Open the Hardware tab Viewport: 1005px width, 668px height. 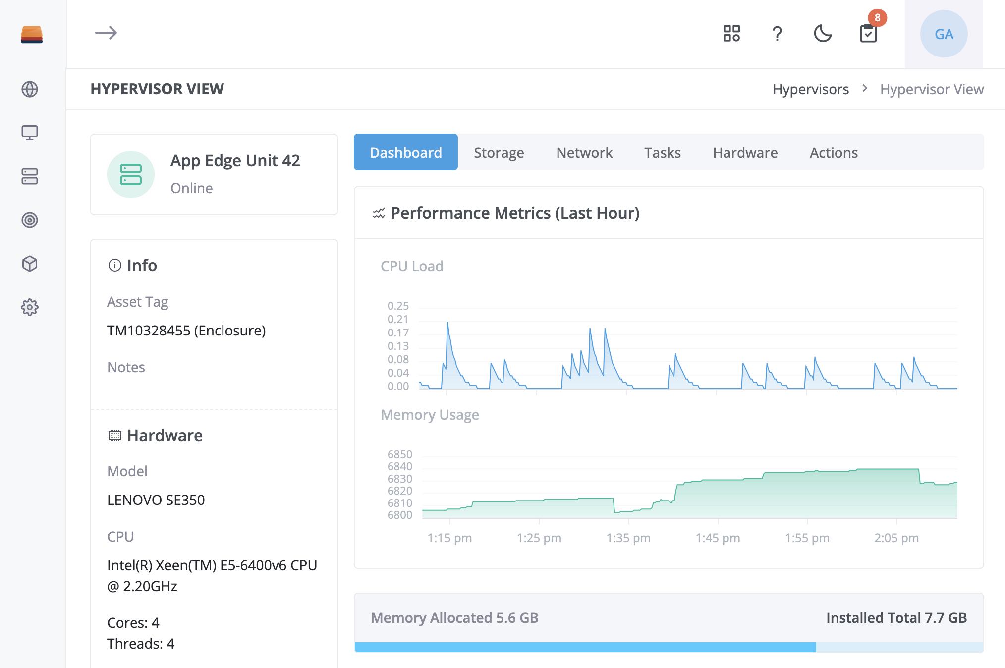pyautogui.click(x=745, y=153)
